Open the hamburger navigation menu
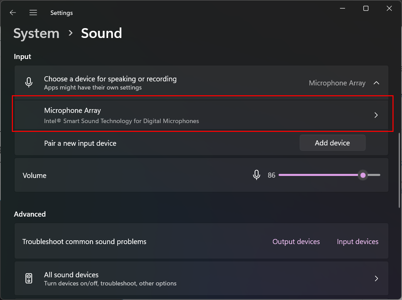This screenshot has height=300, width=402. [x=33, y=13]
